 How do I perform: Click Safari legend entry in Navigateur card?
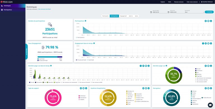click(193, 95)
